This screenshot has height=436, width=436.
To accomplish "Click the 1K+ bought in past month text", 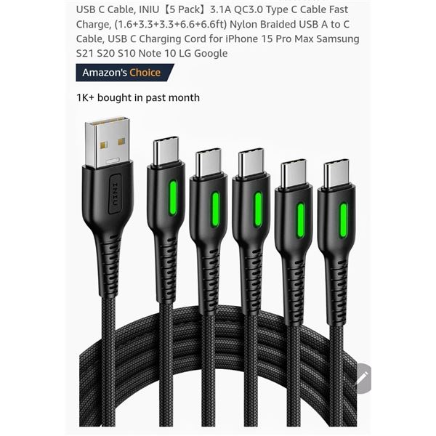I will [138, 97].
